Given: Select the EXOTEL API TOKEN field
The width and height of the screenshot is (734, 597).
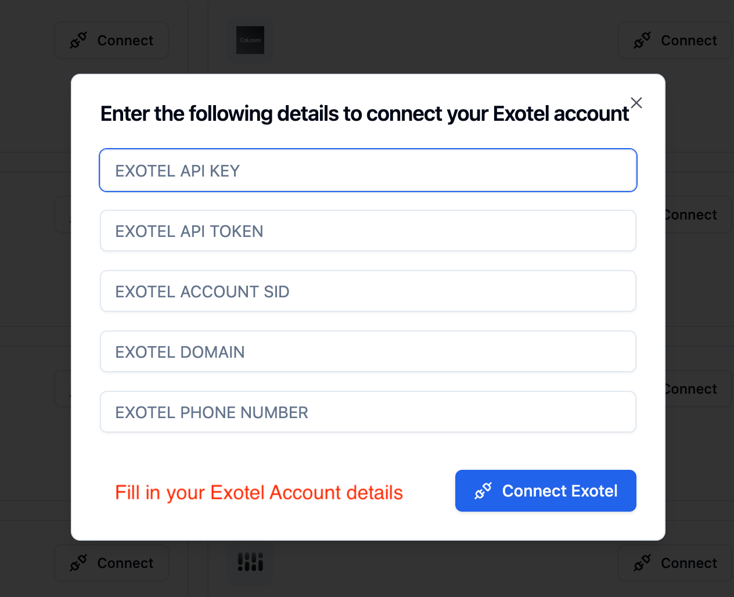Looking at the screenshot, I should point(368,231).
